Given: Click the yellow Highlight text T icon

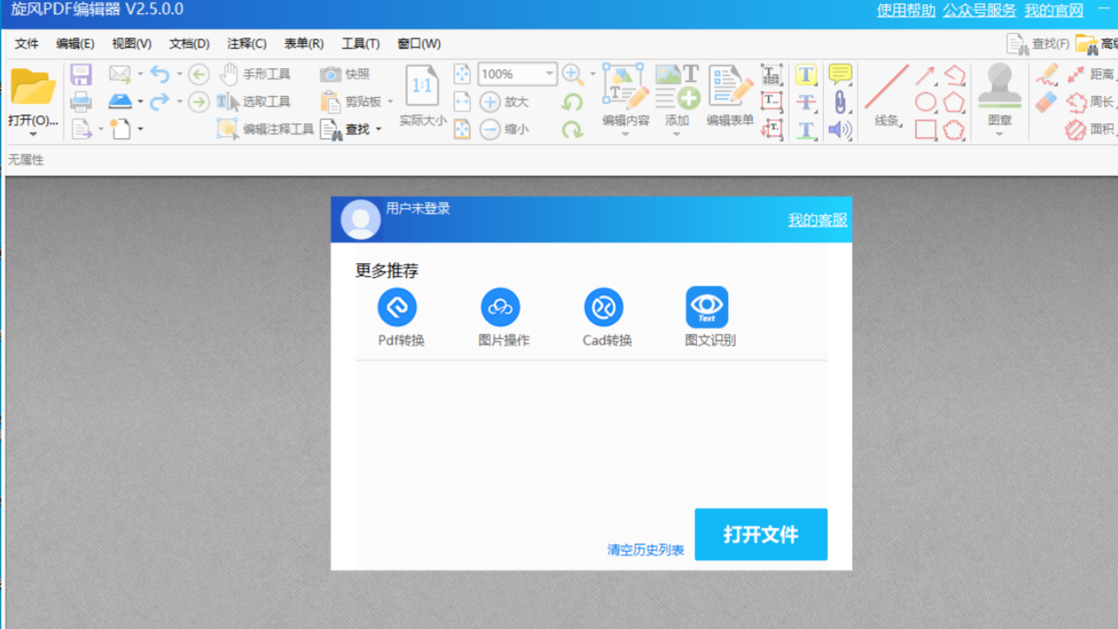Looking at the screenshot, I should click(x=806, y=75).
